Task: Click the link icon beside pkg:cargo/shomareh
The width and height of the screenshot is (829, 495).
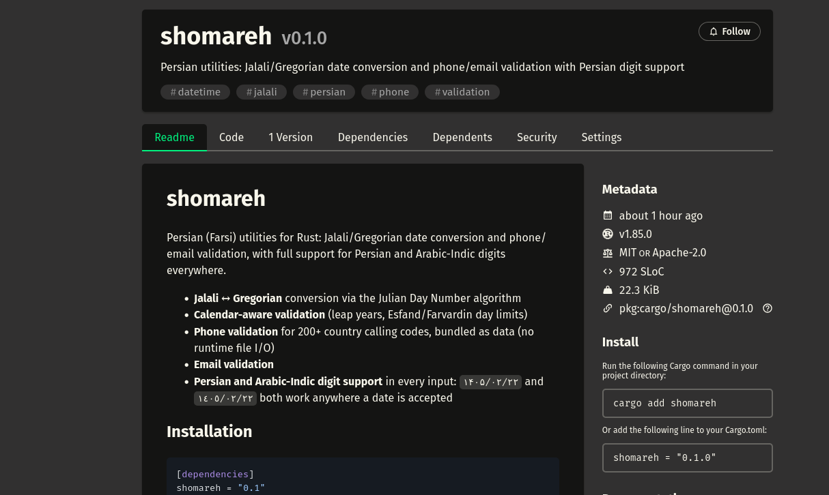Action: point(608,309)
